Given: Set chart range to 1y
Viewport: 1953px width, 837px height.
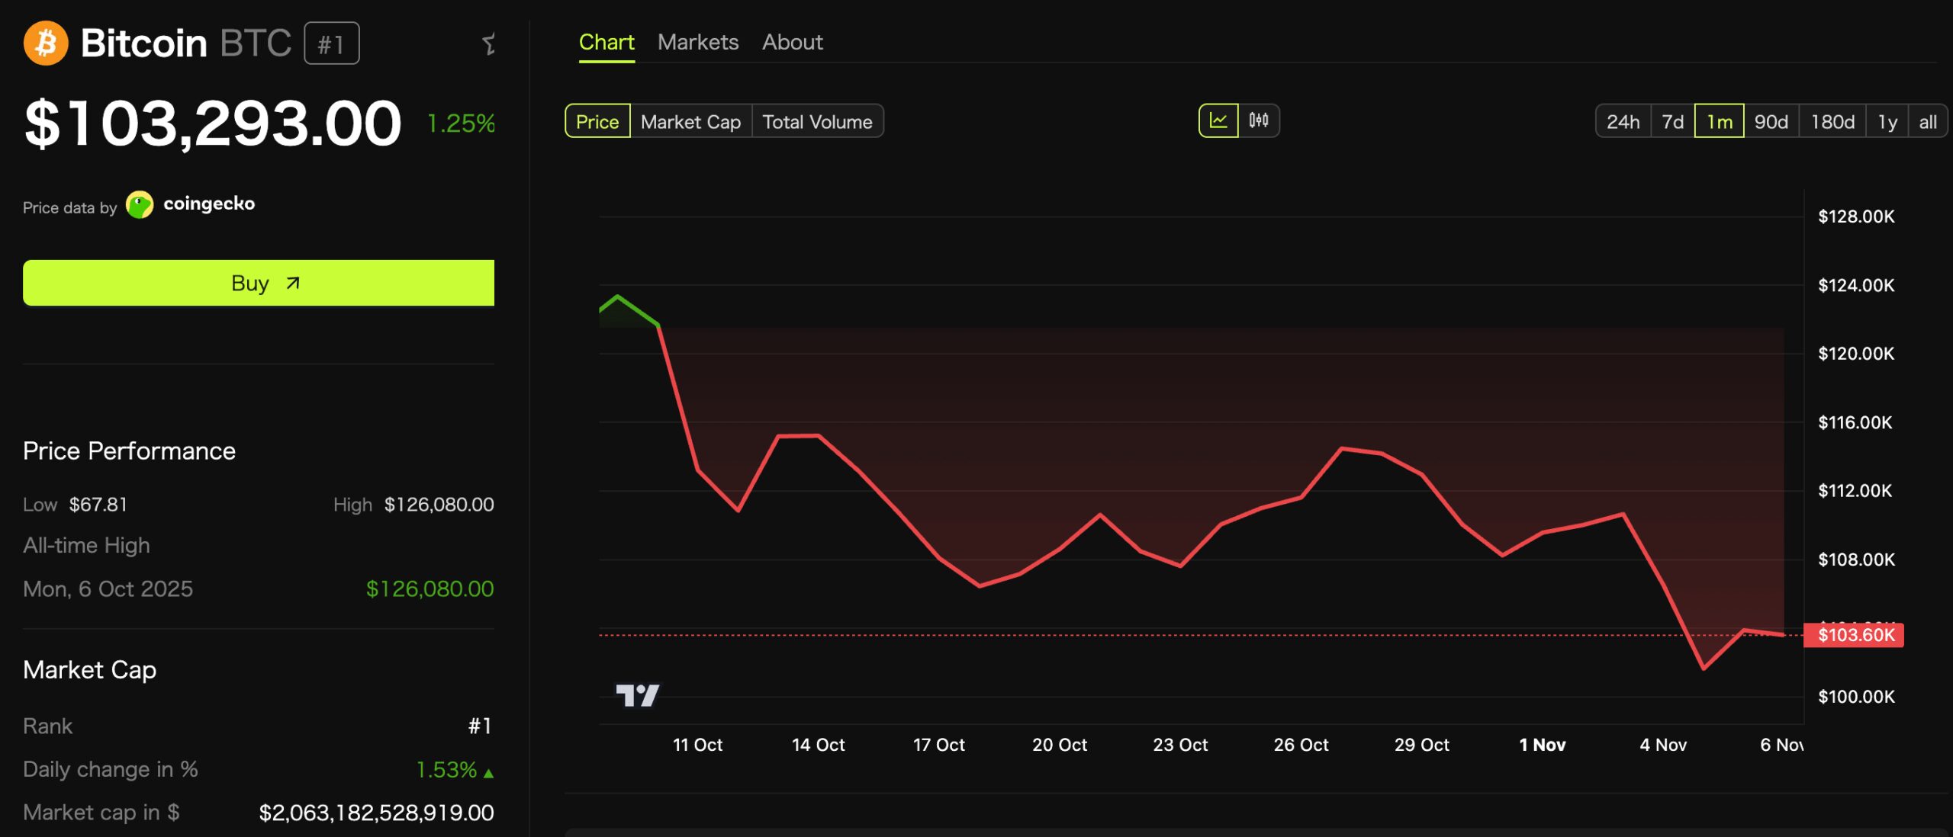Looking at the screenshot, I should (x=1887, y=121).
